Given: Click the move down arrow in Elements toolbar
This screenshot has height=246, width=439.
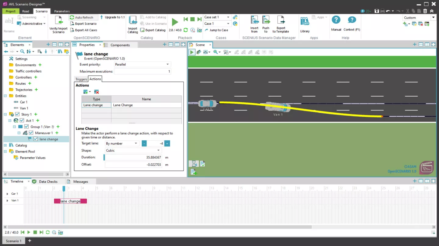Looking at the screenshot, I should pos(46,52).
